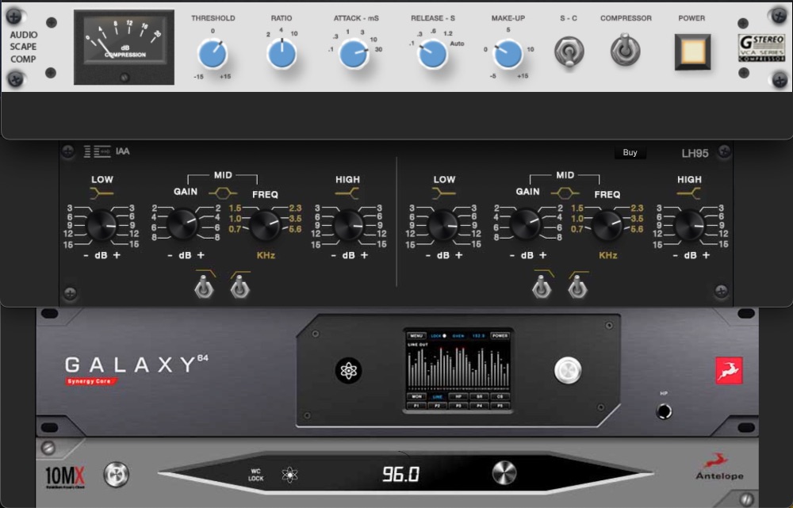Click the Buy button on the LH95
This screenshot has width=793, height=508.
630,151
